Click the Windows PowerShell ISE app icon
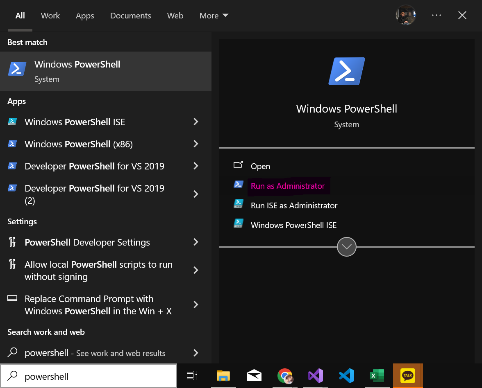Viewport: 482px width, 388px height. coord(12,122)
